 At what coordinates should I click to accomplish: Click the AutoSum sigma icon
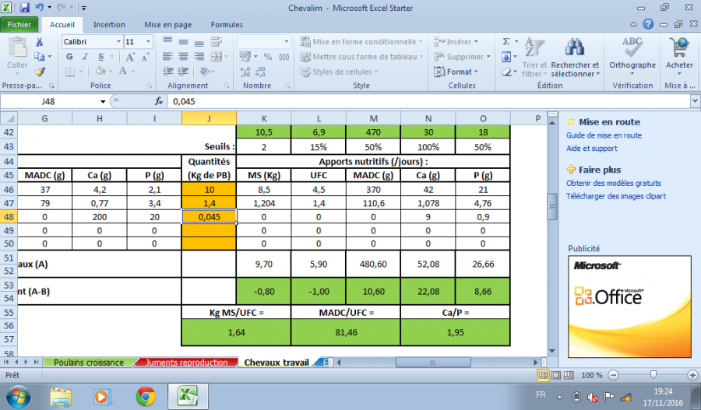point(506,42)
